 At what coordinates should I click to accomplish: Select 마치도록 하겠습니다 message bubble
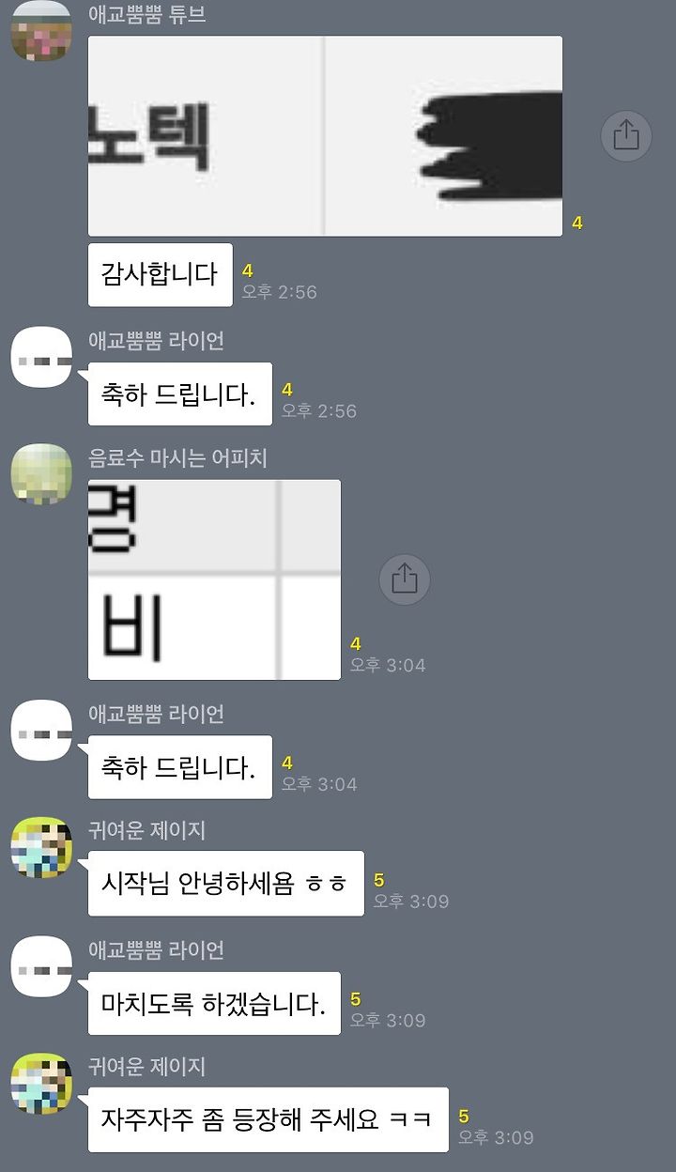tap(214, 1003)
